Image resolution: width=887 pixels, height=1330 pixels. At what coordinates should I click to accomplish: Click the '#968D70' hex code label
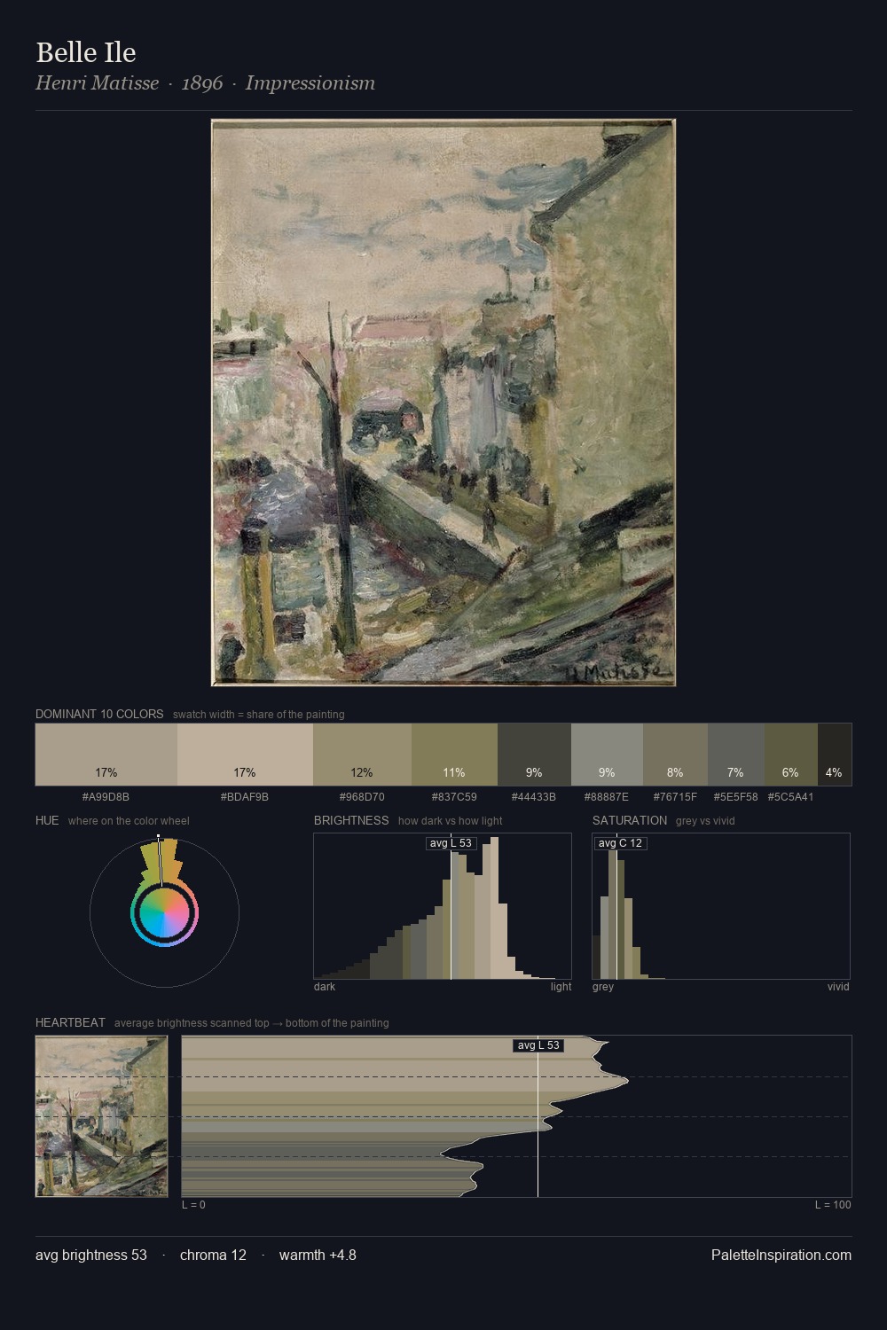click(362, 796)
